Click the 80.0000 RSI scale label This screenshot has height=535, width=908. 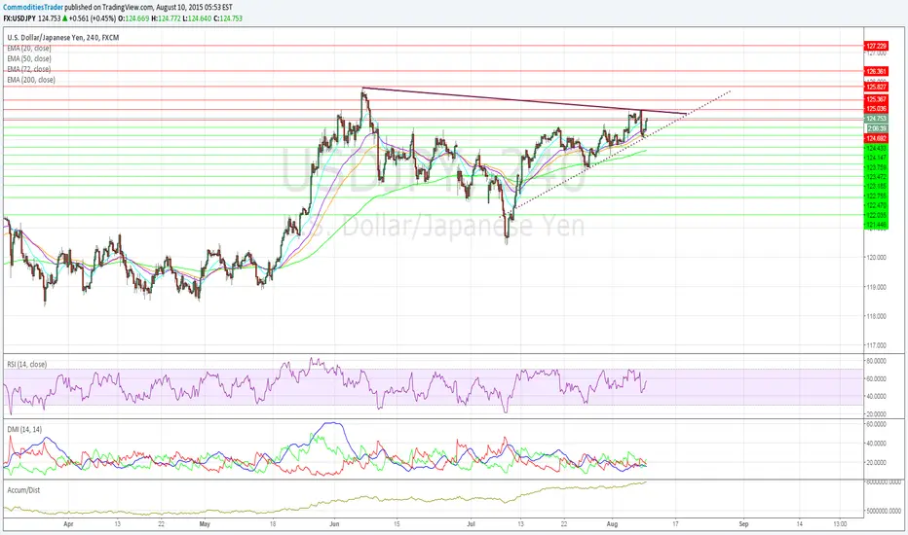click(876, 361)
